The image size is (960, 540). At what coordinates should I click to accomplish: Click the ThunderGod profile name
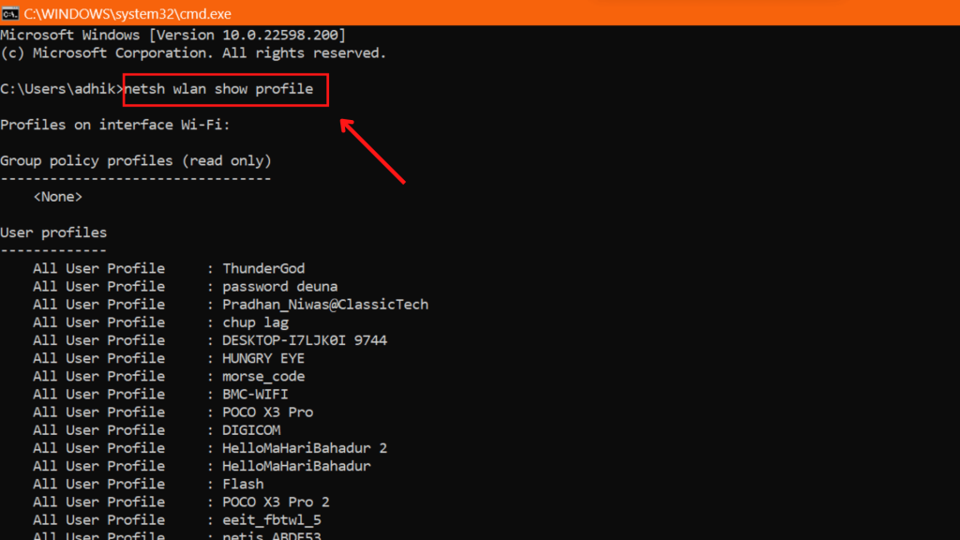263,268
